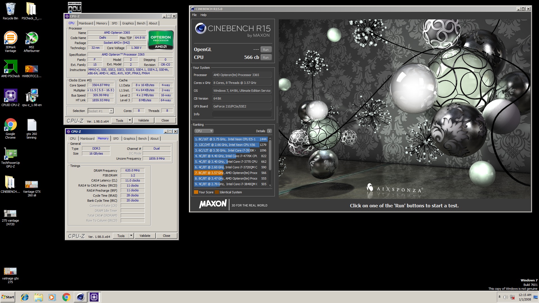Launch 3DMark Vantage desktop shortcut
This screenshot has height=303, width=539.
click(10, 42)
